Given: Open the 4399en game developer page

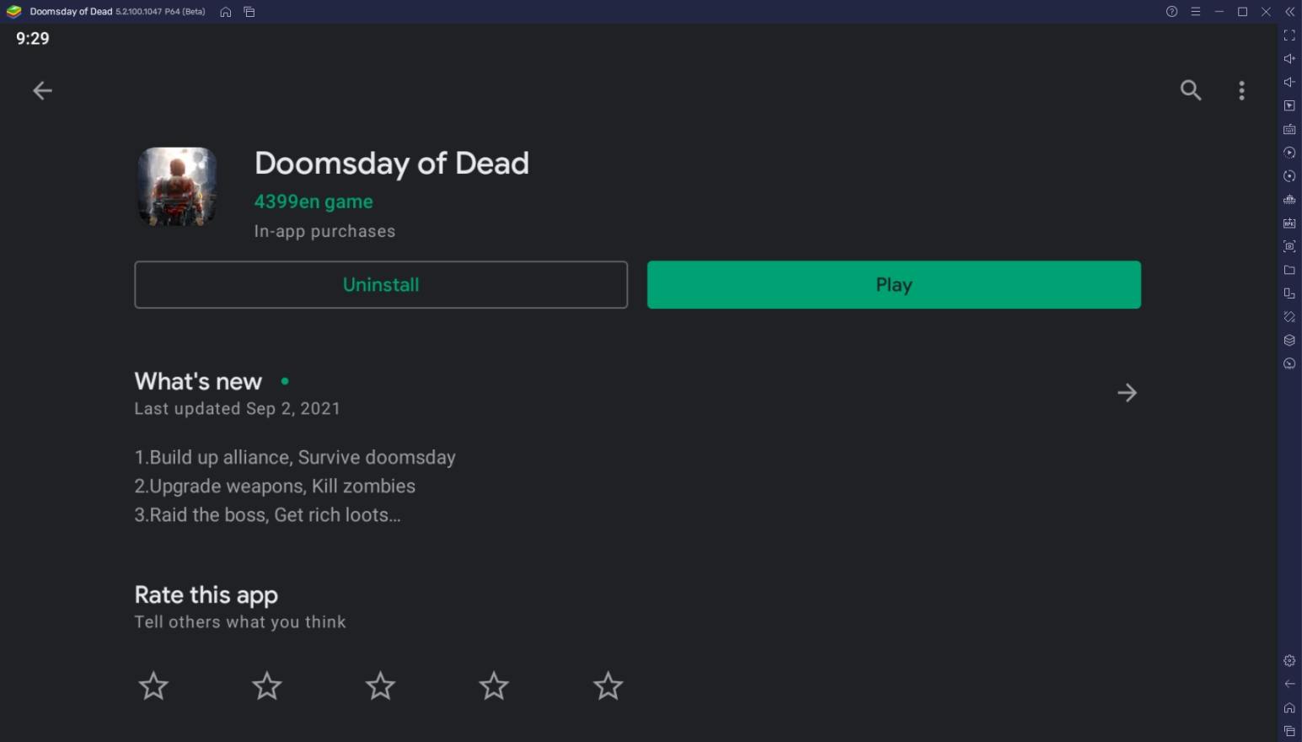Looking at the screenshot, I should [313, 202].
